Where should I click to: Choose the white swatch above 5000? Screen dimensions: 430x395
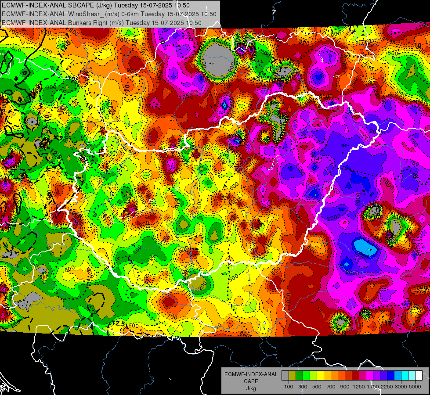coord(419,376)
